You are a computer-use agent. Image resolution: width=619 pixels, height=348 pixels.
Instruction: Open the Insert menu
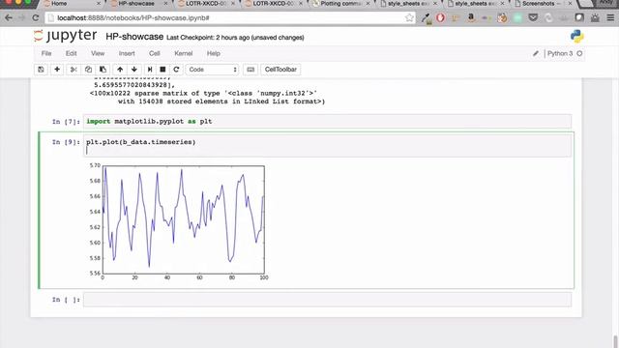127,53
